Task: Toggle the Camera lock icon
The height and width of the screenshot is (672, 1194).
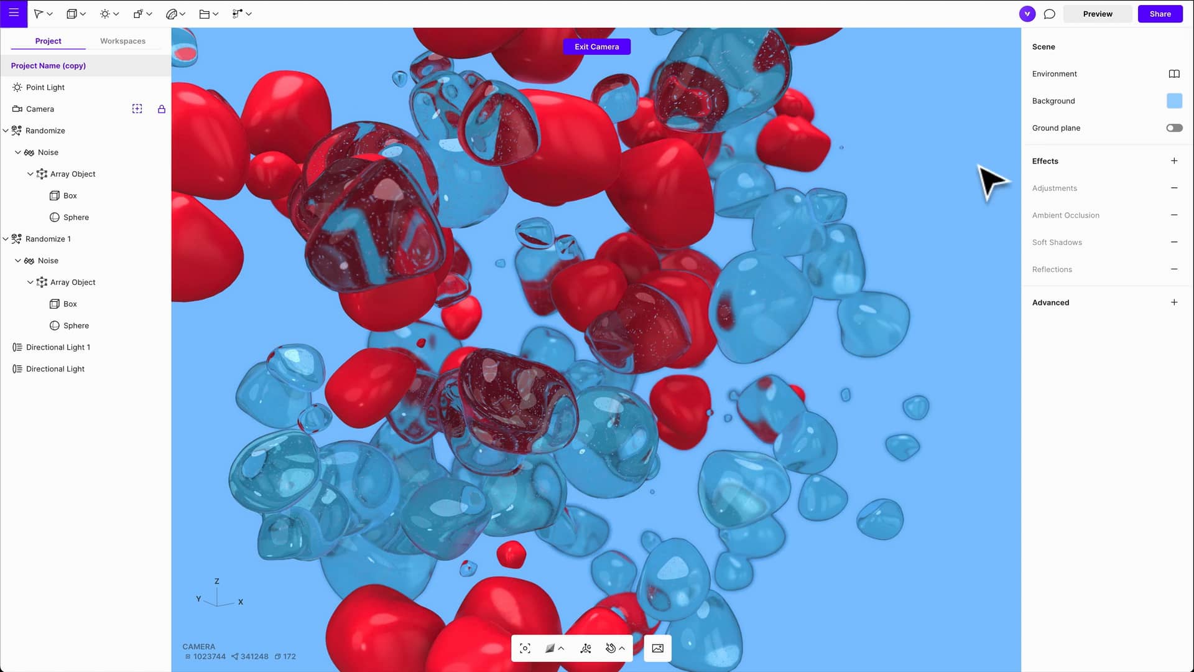Action: [x=161, y=109]
